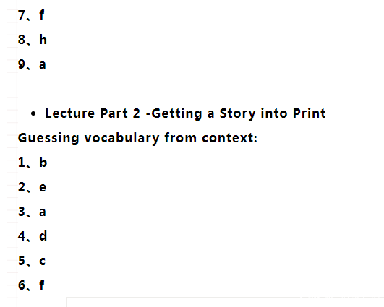This screenshot has width=384, height=307.
Task: Click the answer line "2、e"
Action: point(32,187)
